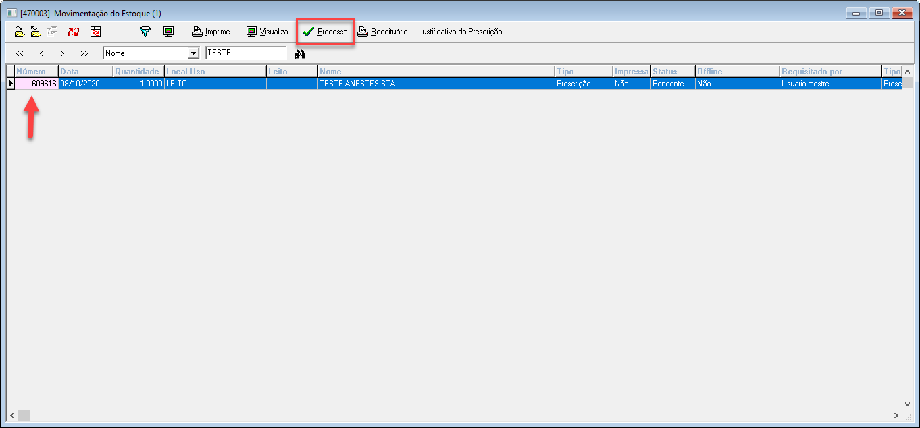Click the Imprime print button
920x428 pixels.
(211, 32)
